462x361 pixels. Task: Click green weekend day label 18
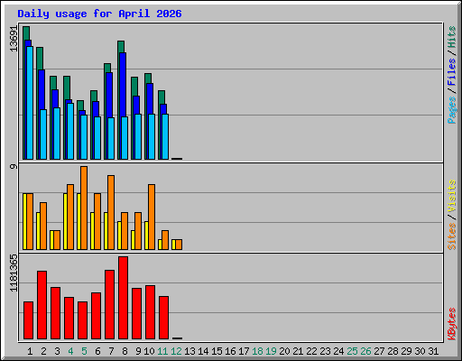point(257,351)
